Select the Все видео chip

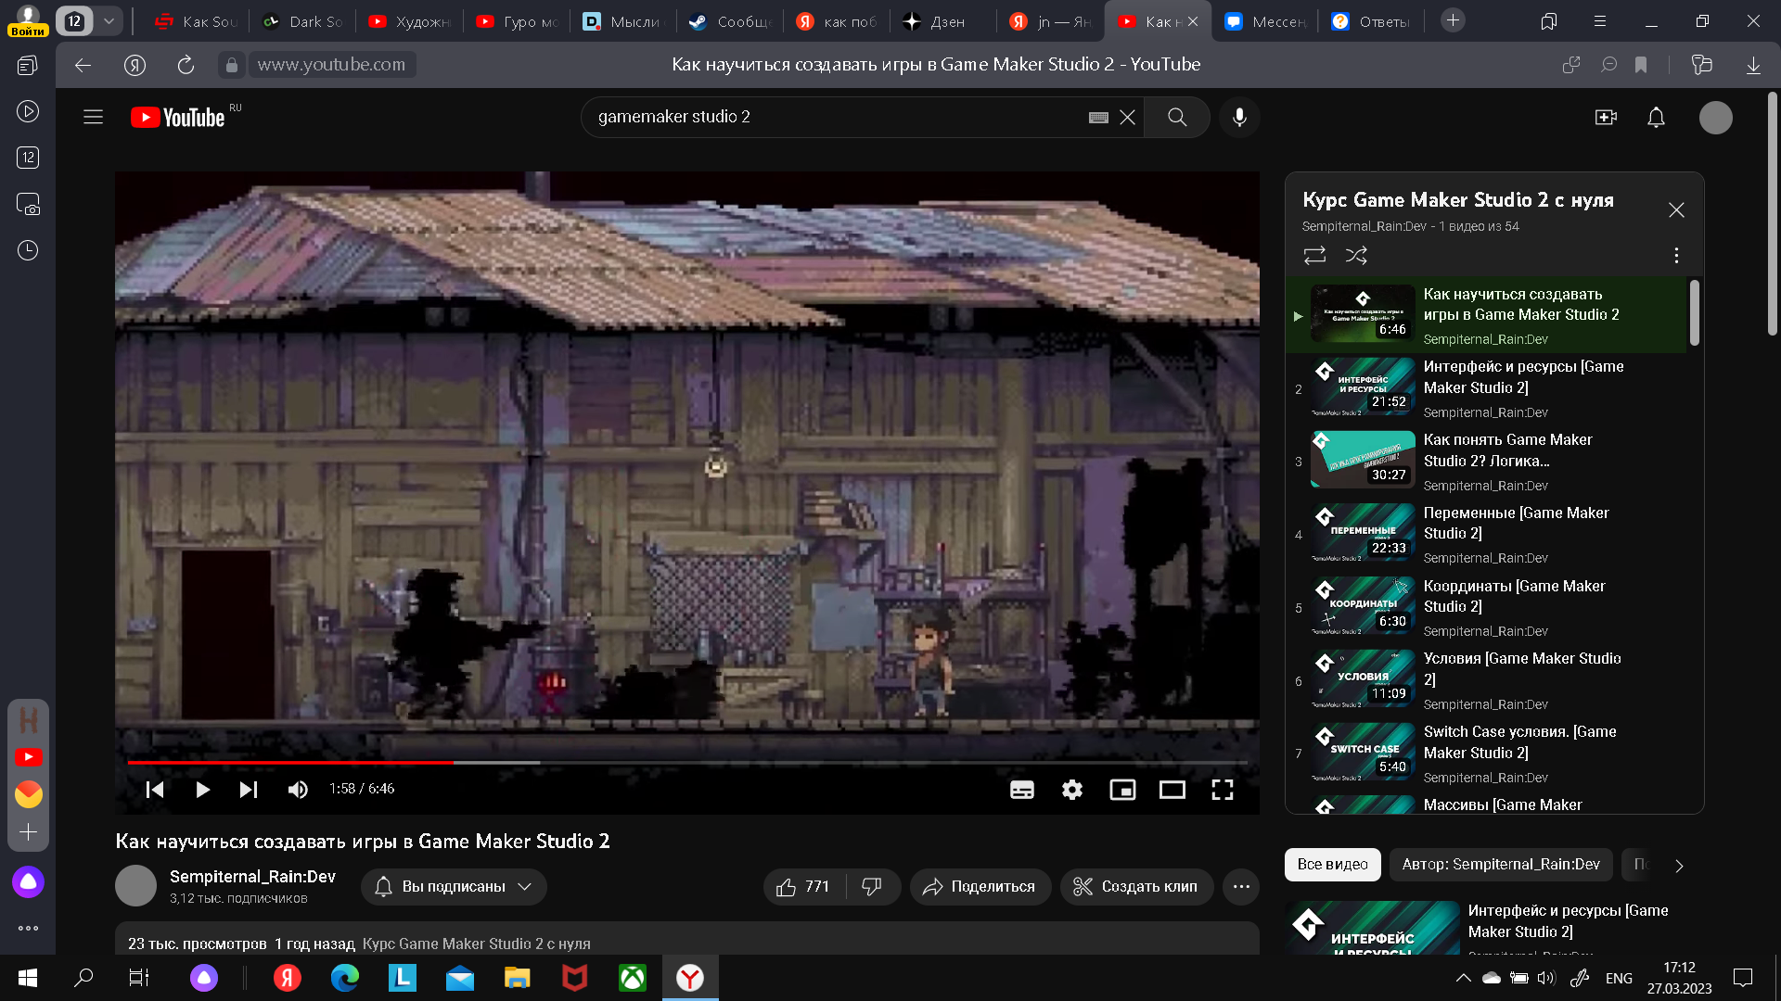point(1332,865)
